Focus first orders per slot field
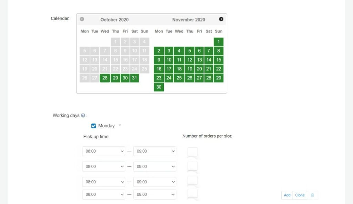Image resolution: width=353 pixels, height=204 pixels. pos(193,152)
